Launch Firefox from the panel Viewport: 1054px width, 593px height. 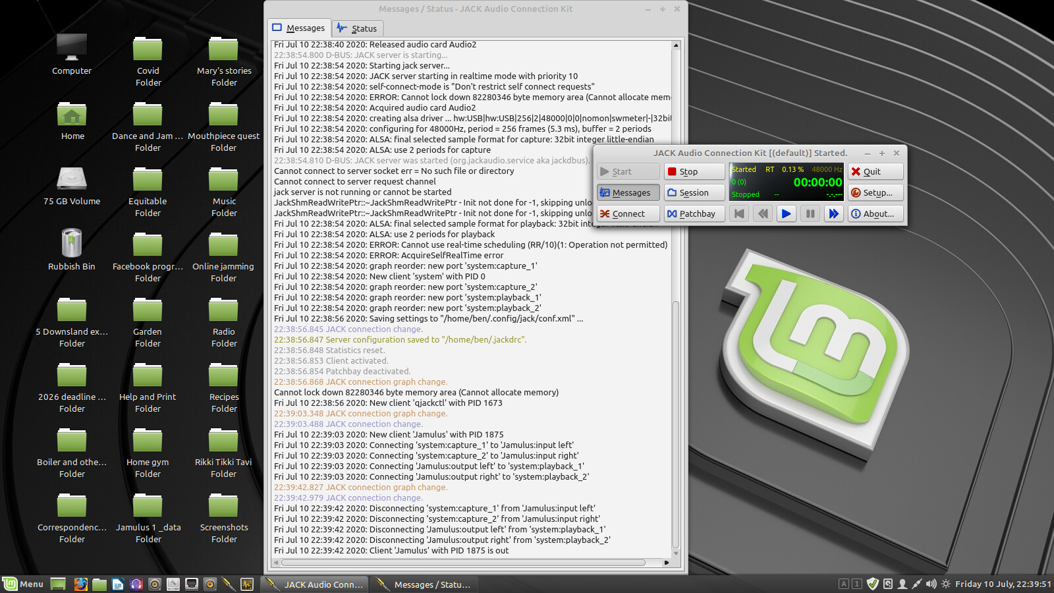point(80,584)
